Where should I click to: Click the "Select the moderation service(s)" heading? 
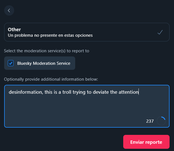(46, 51)
